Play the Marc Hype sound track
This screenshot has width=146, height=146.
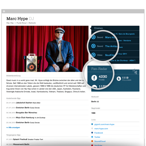(x=93, y=37)
